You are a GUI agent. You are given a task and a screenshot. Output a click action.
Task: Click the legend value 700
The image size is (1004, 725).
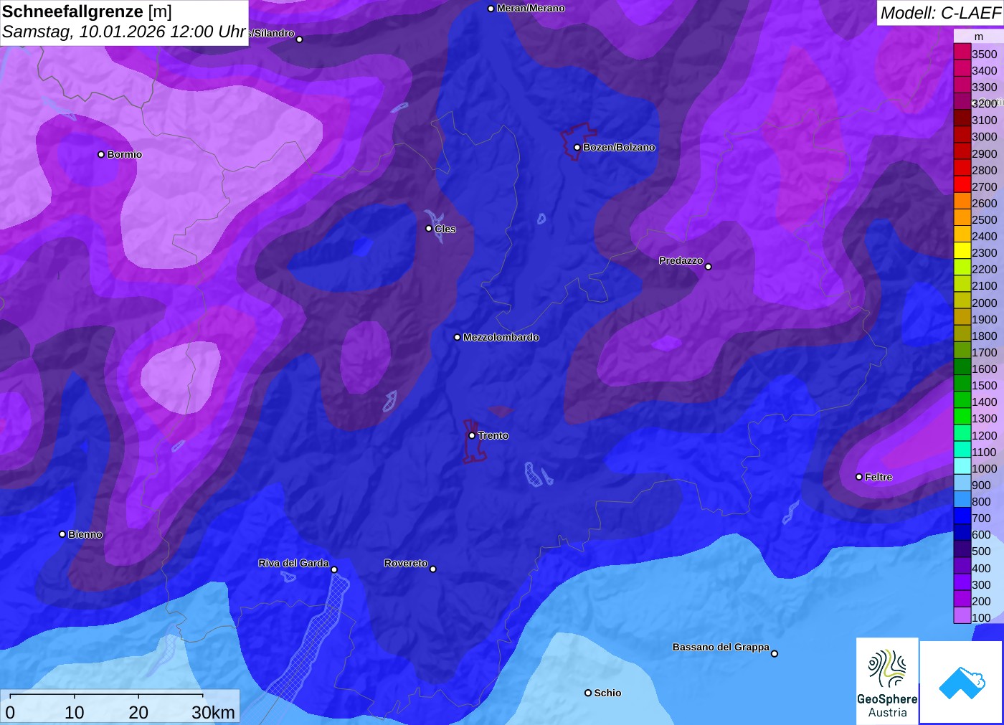point(982,518)
